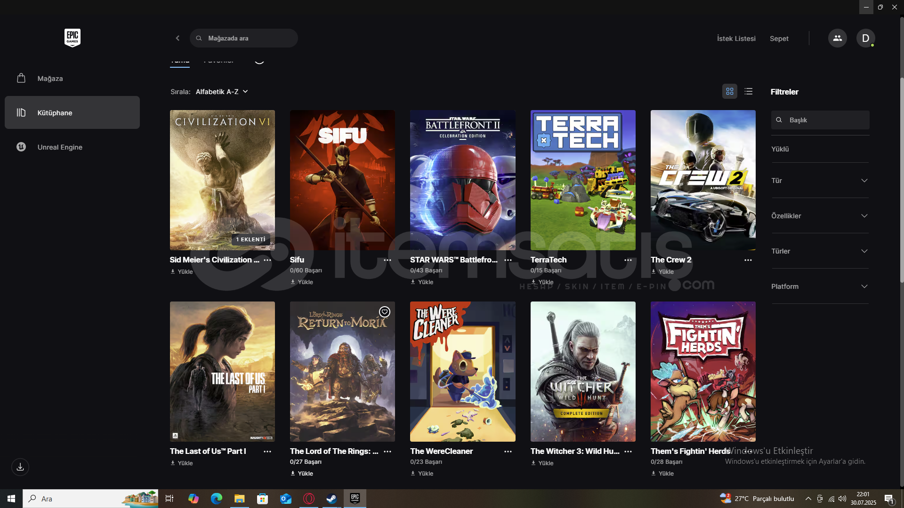The height and width of the screenshot is (508, 904).
Task: Click Sifu 0/60 Başarı achievements text
Action: click(306, 270)
